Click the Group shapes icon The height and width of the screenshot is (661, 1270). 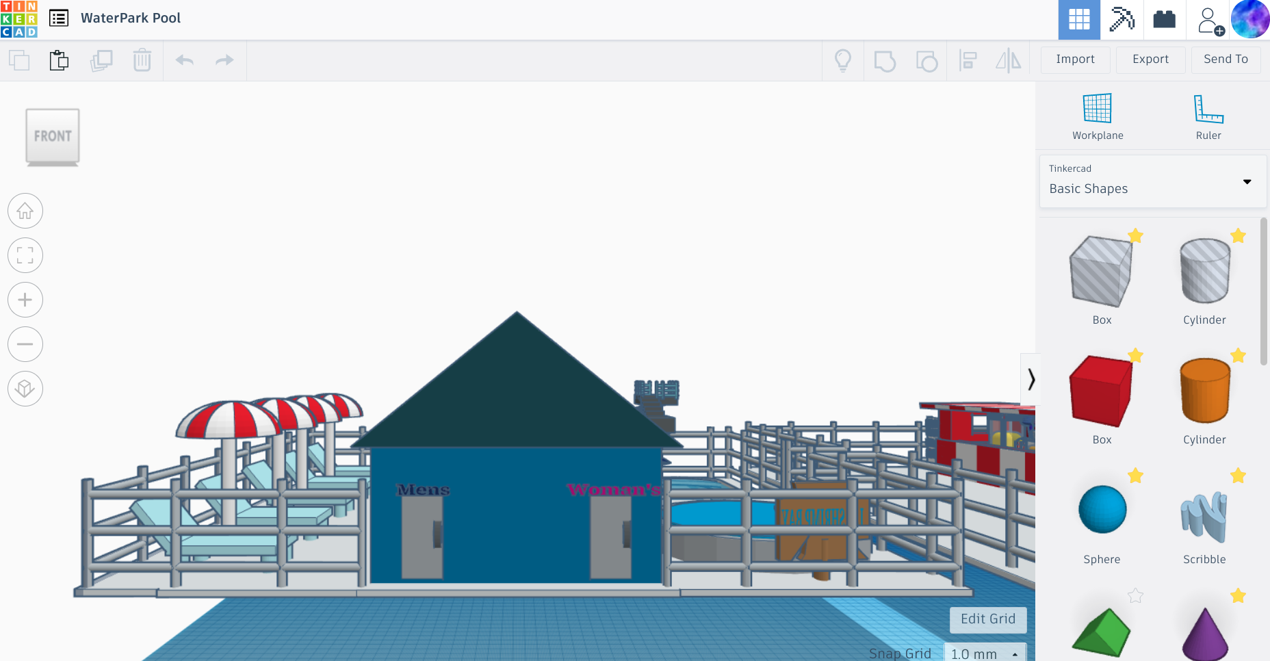885,61
